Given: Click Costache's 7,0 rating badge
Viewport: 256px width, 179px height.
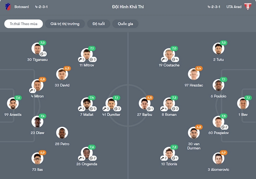Looking at the screenshot, I should (x=174, y=49).
